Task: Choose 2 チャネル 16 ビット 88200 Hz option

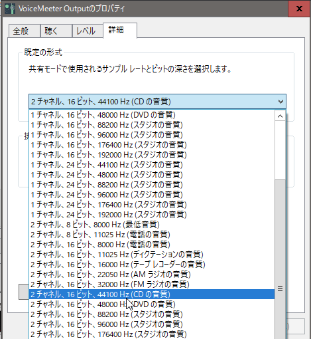Action: 152,314
